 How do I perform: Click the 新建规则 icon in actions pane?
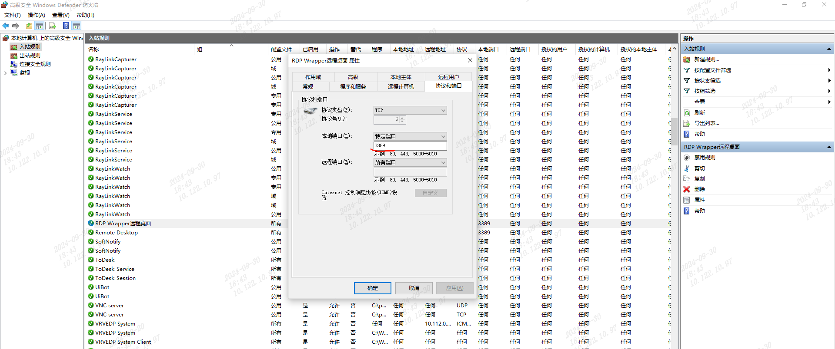(687, 59)
